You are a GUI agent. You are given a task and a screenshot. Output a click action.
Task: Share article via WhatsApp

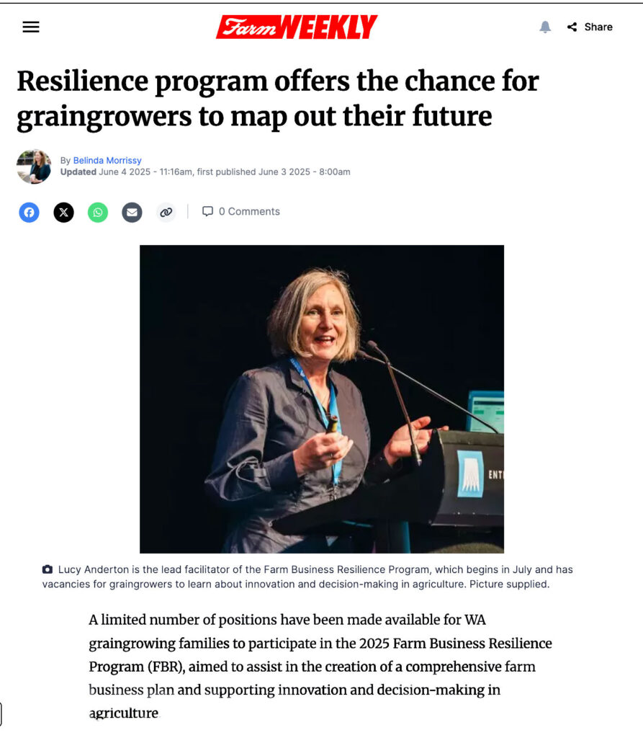(98, 213)
